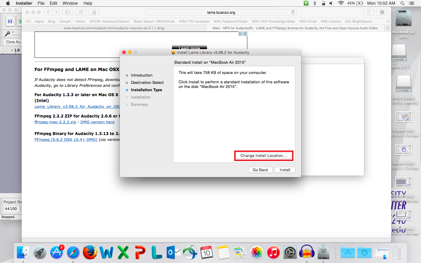Click Project Rate 44100 field

click(11, 209)
